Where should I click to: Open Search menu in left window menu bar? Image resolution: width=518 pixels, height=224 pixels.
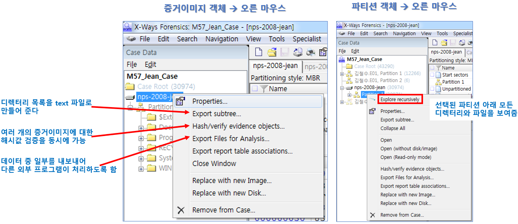coord(187,39)
